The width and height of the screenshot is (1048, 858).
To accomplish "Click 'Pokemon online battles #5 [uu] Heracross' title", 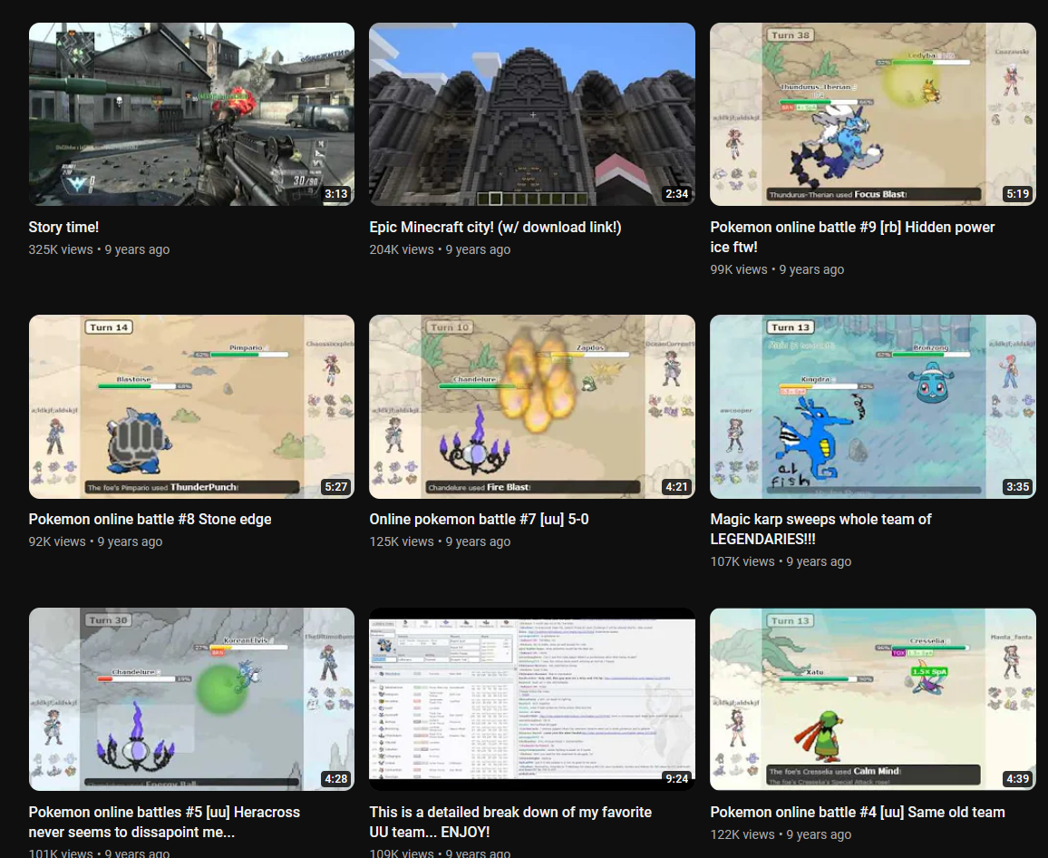I will 164,822.
